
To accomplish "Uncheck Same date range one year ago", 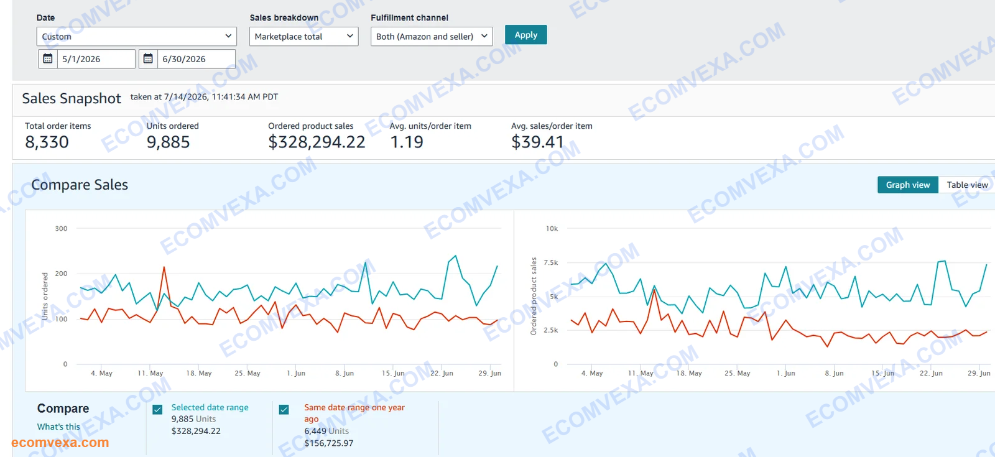I will [x=284, y=409].
